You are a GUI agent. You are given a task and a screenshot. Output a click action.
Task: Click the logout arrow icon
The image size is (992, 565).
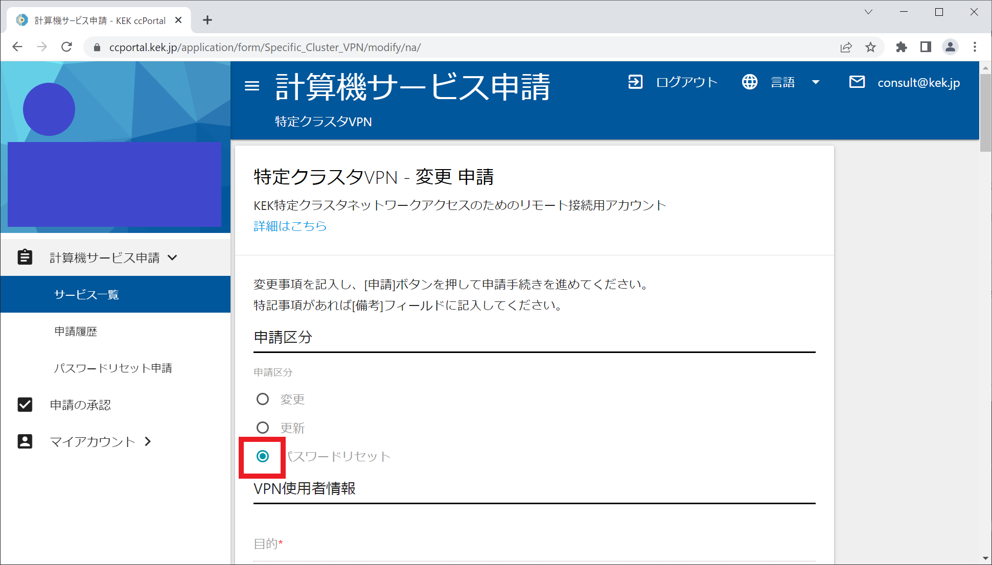(x=635, y=82)
